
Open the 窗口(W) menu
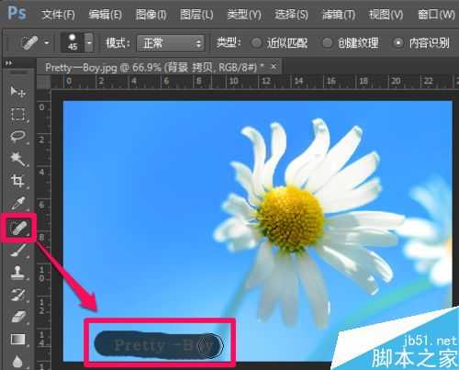tap(436, 15)
